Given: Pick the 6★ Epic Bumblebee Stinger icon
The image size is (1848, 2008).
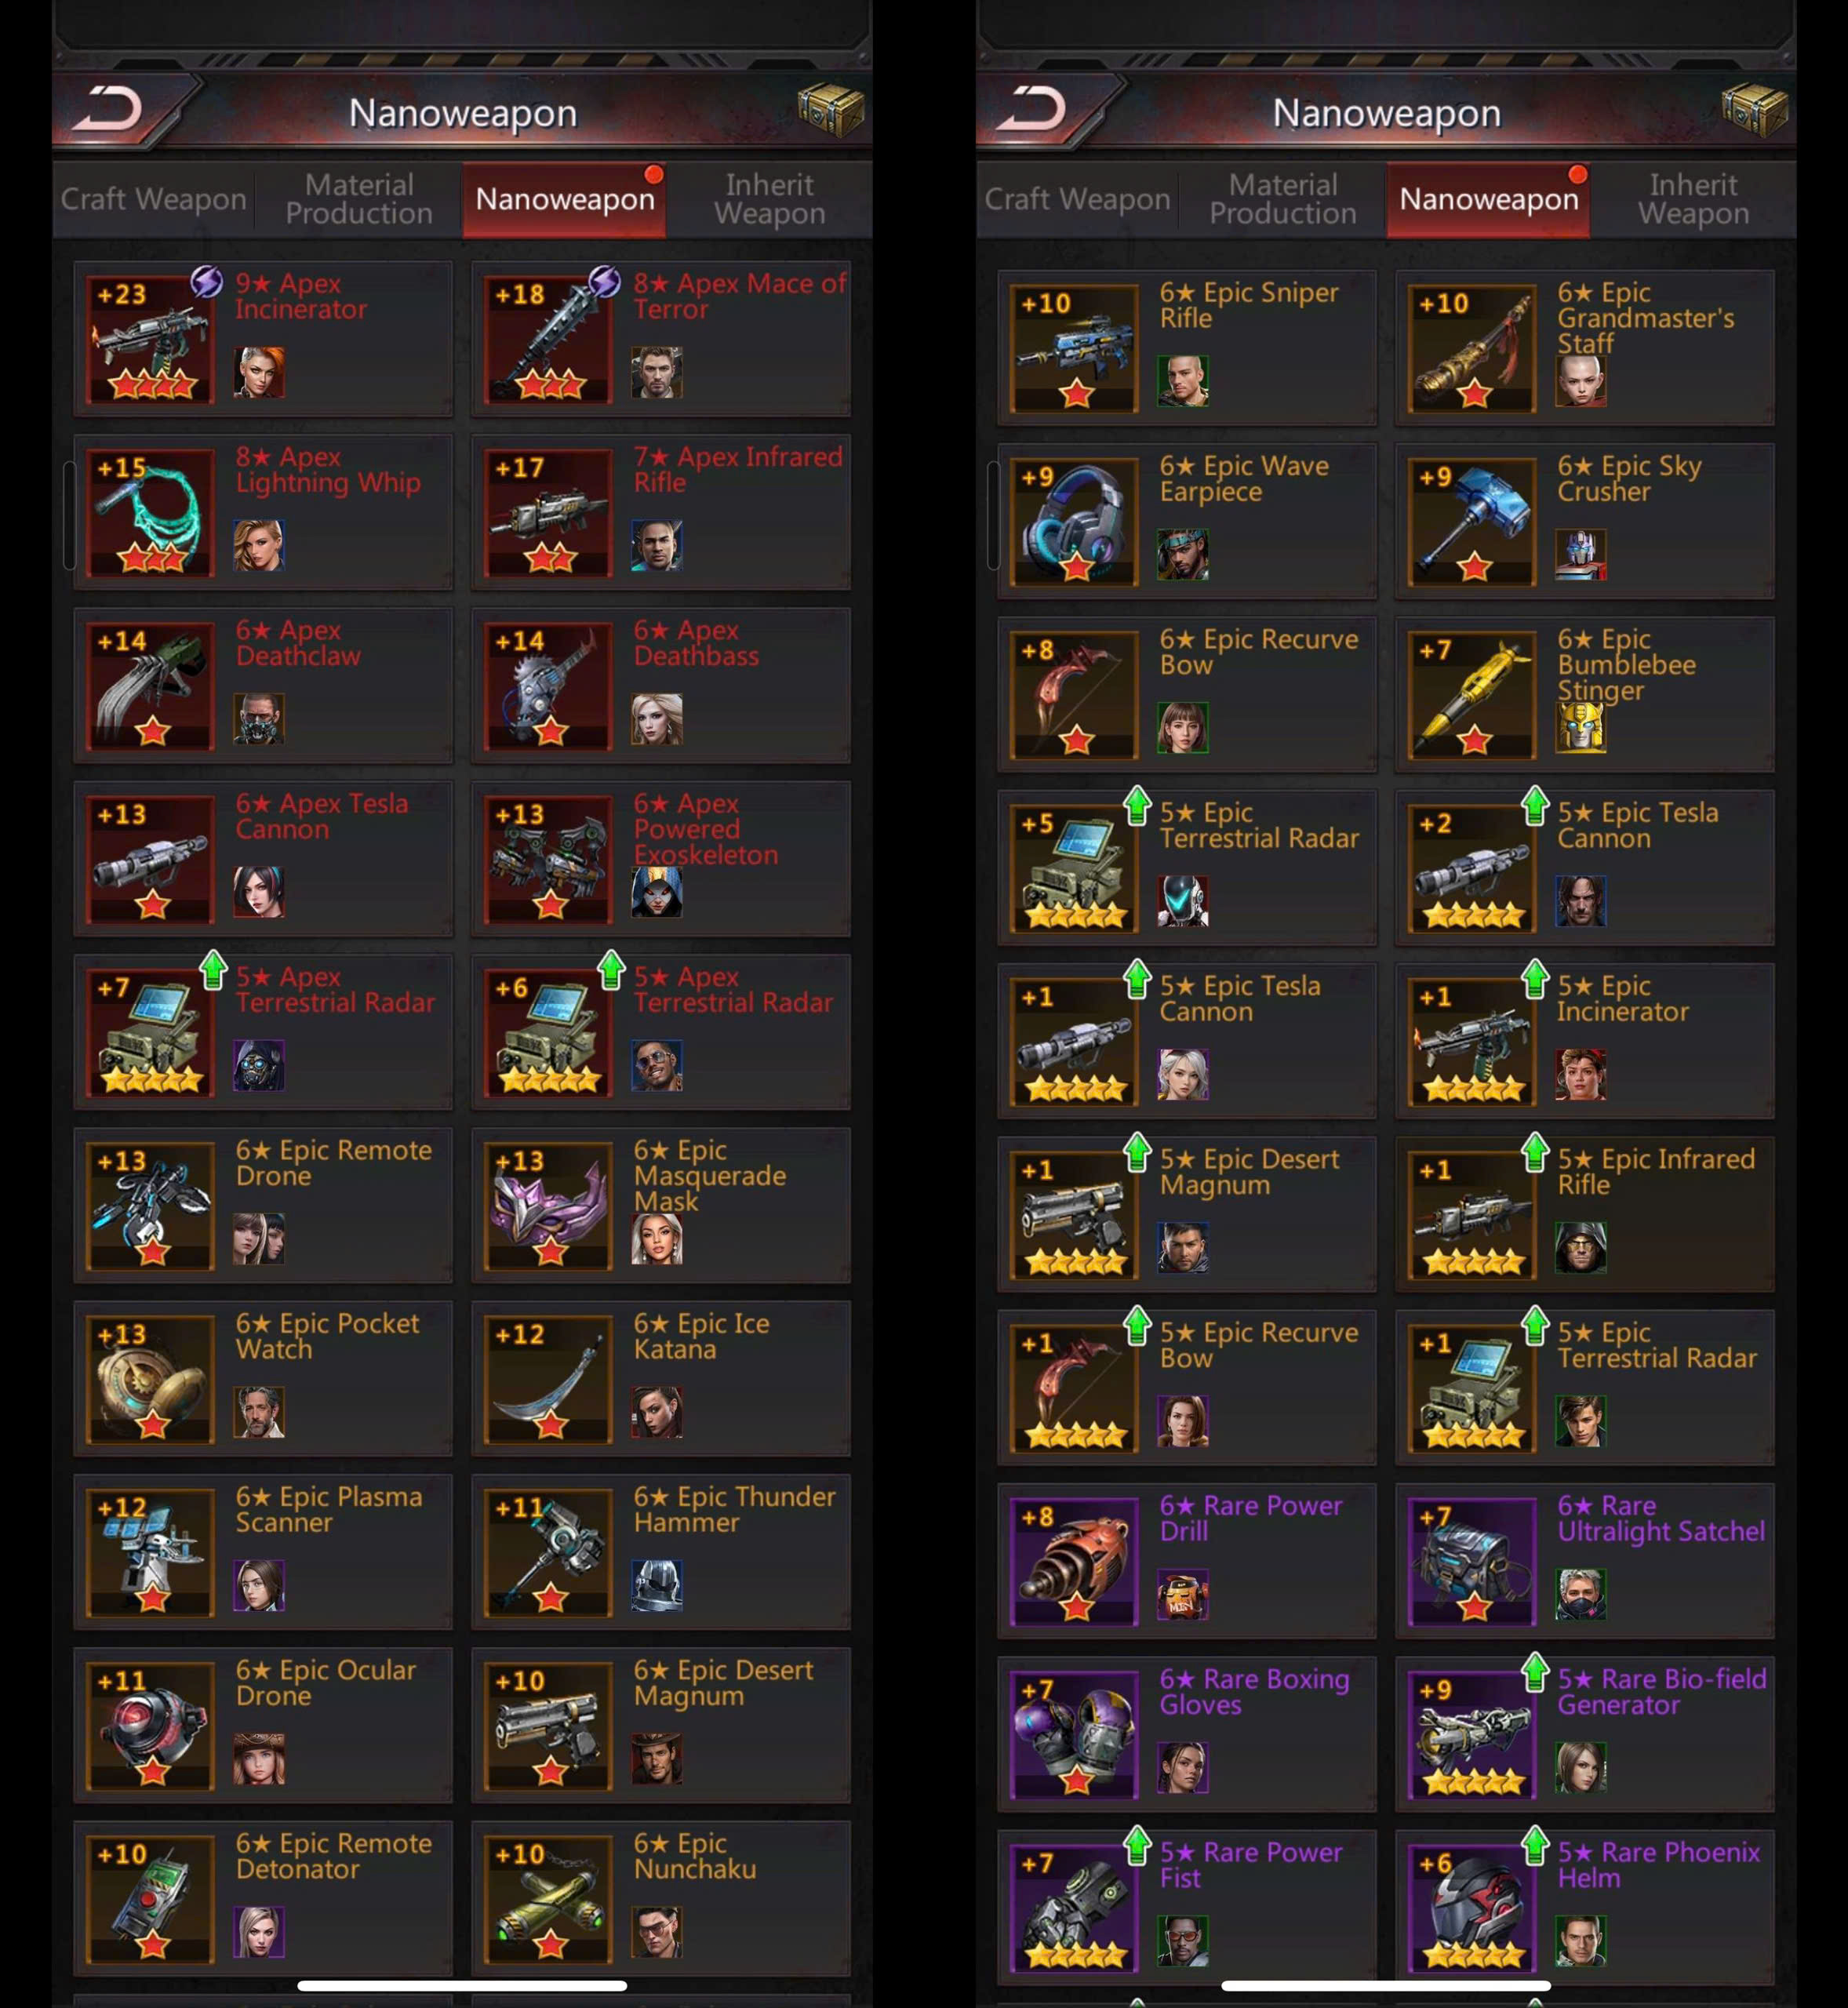Looking at the screenshot, I should point(1473,695).
